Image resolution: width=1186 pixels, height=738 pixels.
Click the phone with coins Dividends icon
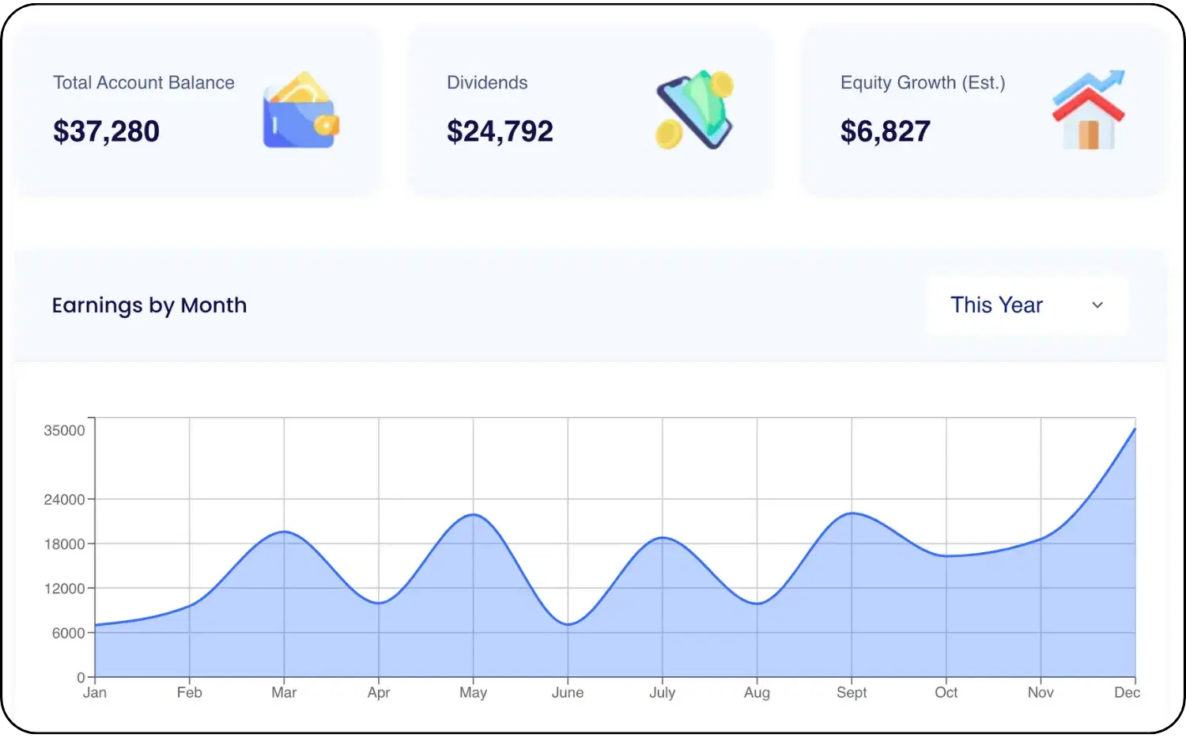click(694, 111)
